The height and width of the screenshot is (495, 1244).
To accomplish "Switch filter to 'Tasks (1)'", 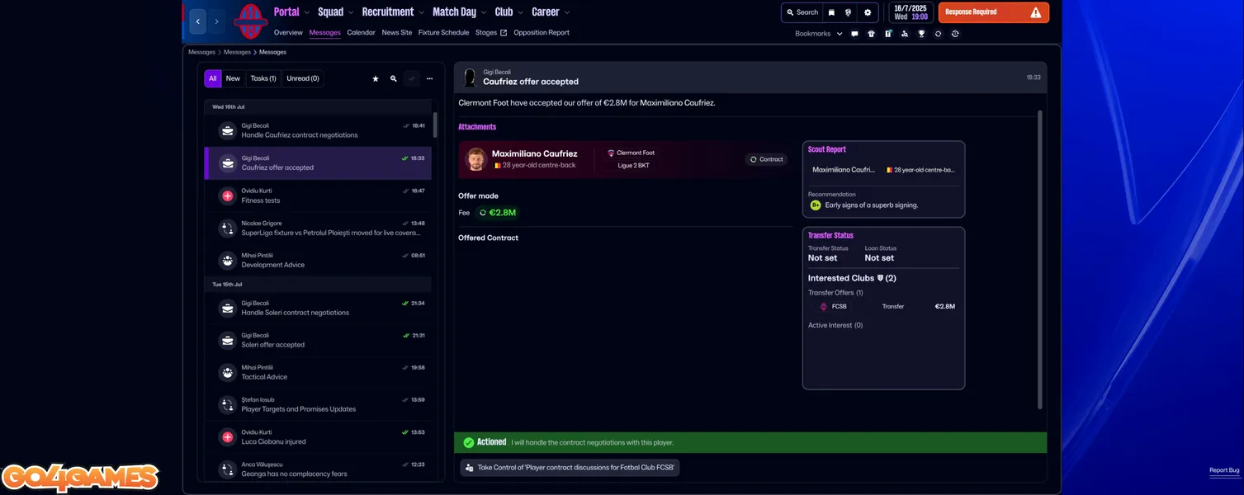I will (263, 78).
